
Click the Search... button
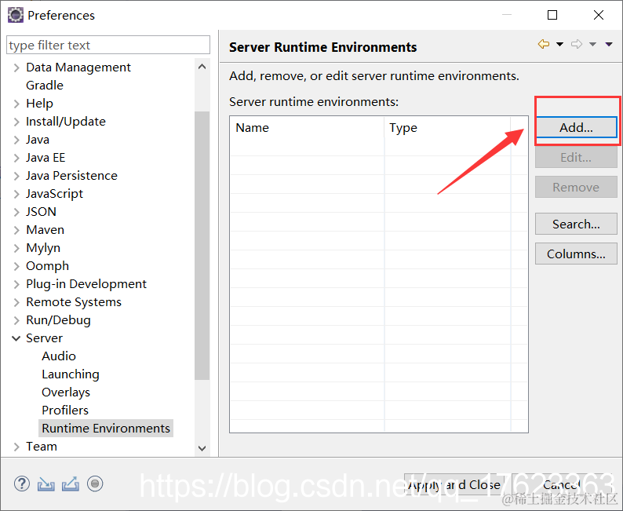[x=576, y=224]
